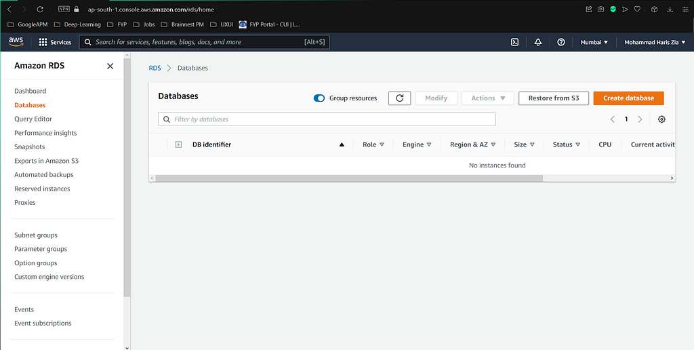Open the Services grid menu
694x350 pixels.
click(x=55, y=42)
